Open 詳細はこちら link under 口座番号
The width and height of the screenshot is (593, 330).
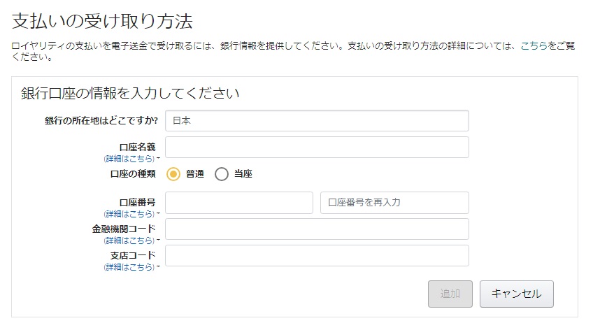[x=129, y=213]
